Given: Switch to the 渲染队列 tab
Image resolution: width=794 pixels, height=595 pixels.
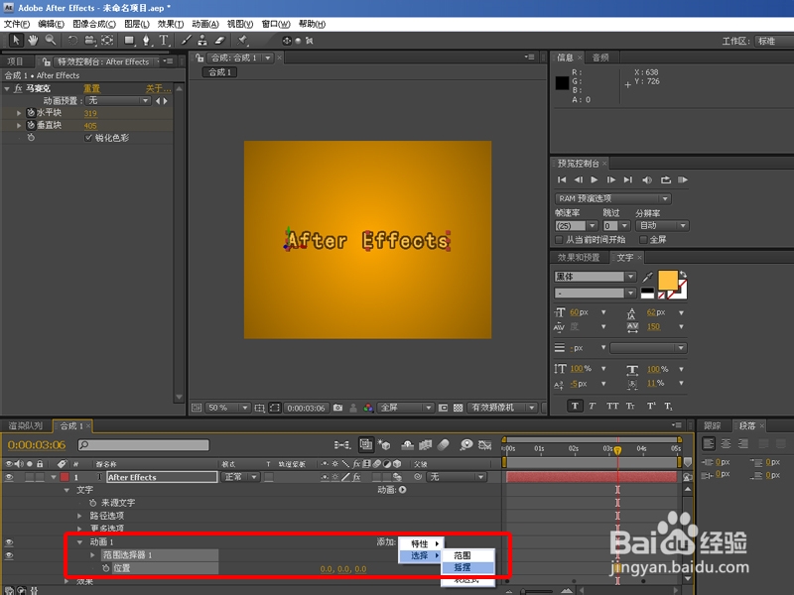Looking at the screenshot, I should [x=26, y=426].
